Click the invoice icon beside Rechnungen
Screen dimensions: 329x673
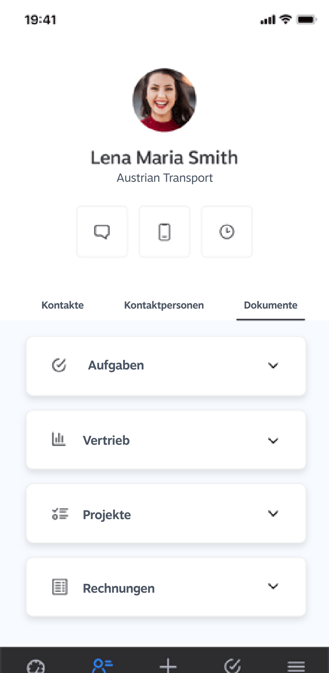click(x=59, y=587)
